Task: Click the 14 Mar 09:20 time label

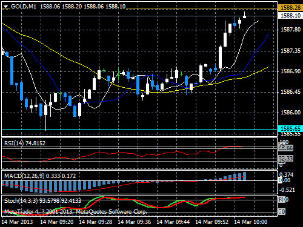Action: point(57,222)
